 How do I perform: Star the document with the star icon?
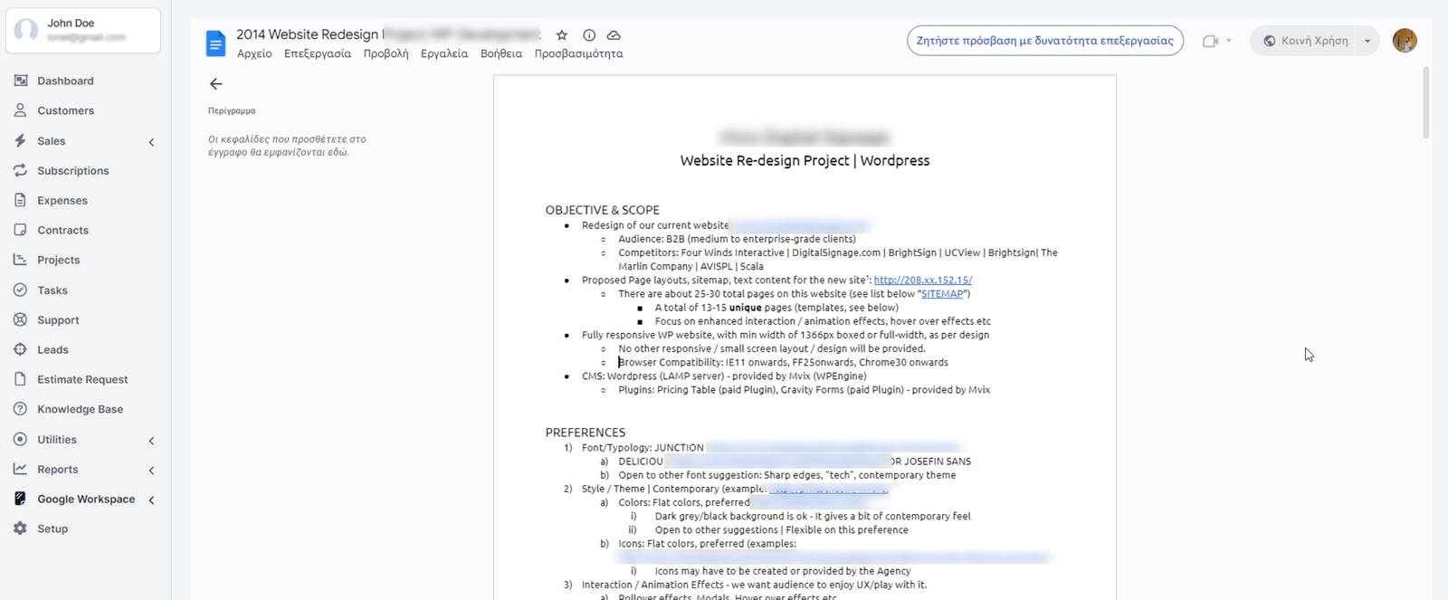(562, 35)
